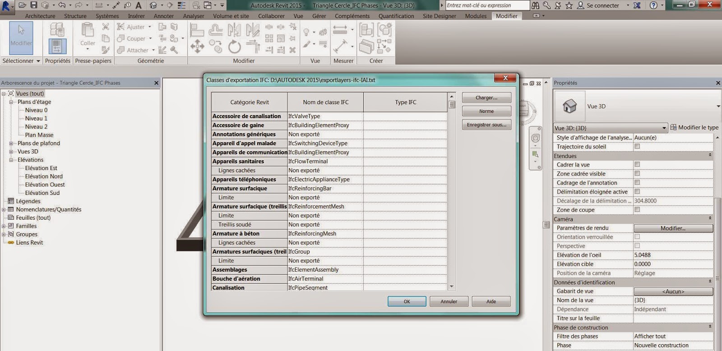Toggle Orientation verrouillée checkbox
Viewport: 722px width, 351px height.
click(637, 236)
